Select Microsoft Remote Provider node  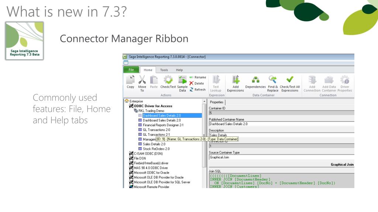pos(152,187)
